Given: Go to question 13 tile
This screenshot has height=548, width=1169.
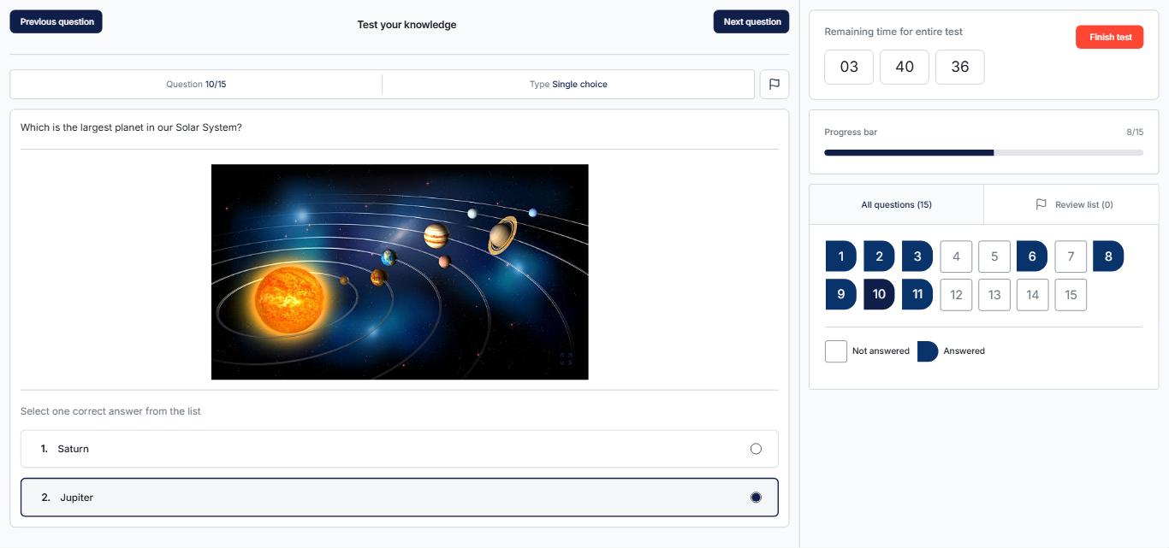Looking at the screenshot, I should 994,295.
